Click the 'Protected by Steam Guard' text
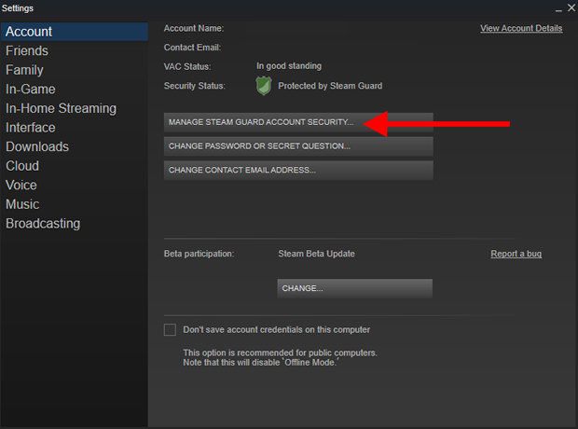 330,86
